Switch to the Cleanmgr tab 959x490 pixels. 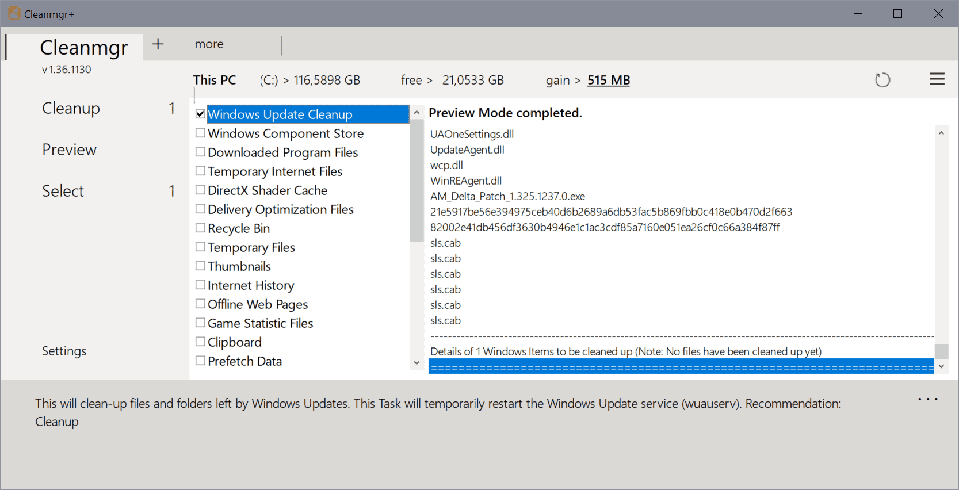click(83, 47)
